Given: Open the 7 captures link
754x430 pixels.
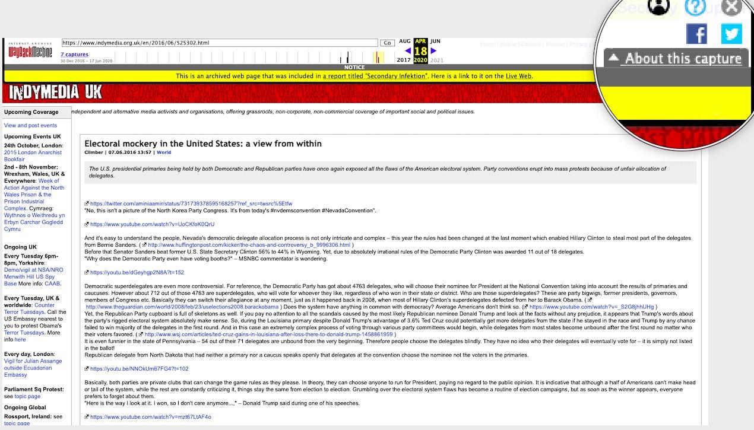Looking at the screenshot, I should tap(74, 55).
